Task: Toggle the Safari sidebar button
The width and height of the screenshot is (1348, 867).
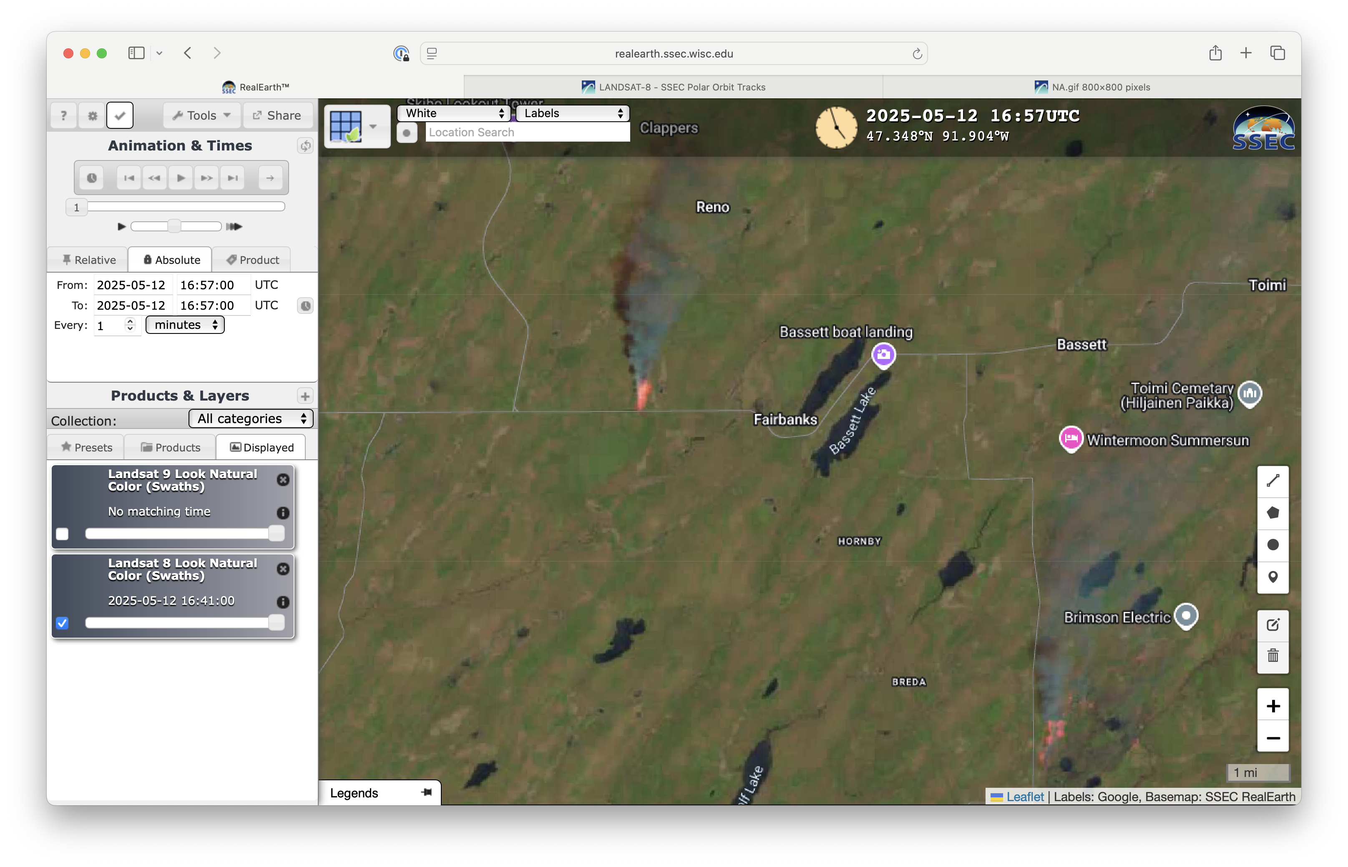Action: pyautogui.click(x=136, y=53)
